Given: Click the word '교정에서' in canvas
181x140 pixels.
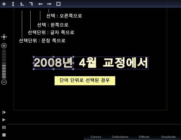Looking at the screenshot, I should coord(125,63).
